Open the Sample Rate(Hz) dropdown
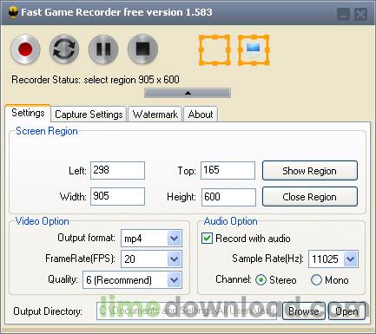 click(333, 259)
